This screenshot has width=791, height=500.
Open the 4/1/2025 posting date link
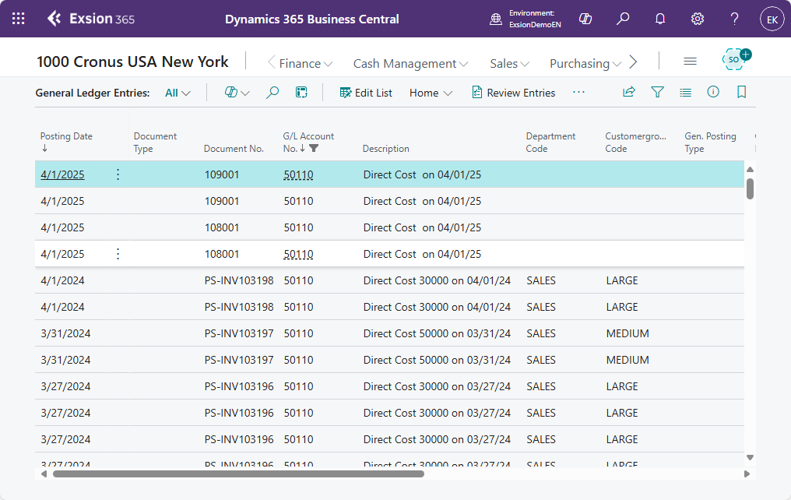click(62, 174)
